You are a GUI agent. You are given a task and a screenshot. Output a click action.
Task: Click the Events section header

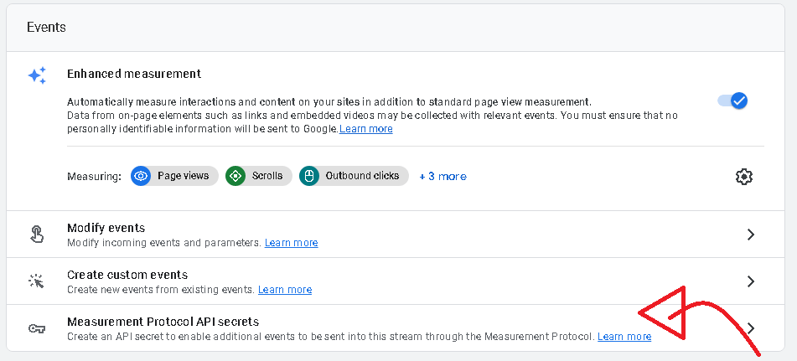click(x=46, y=27)
